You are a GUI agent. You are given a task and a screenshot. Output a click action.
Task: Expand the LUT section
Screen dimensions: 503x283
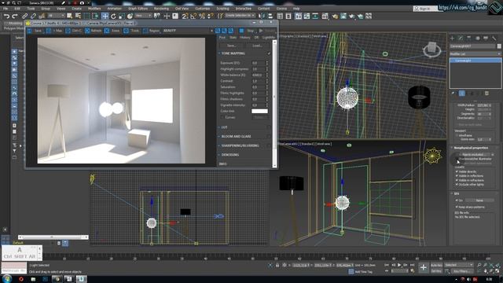(224, 127)
